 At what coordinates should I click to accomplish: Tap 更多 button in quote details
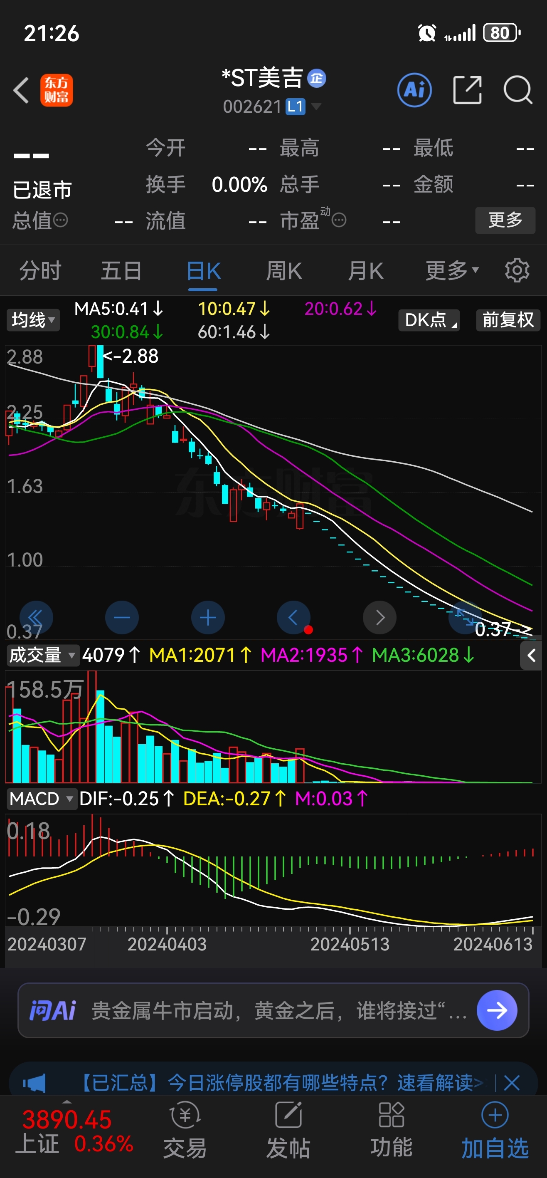click(x=505, y=220)
